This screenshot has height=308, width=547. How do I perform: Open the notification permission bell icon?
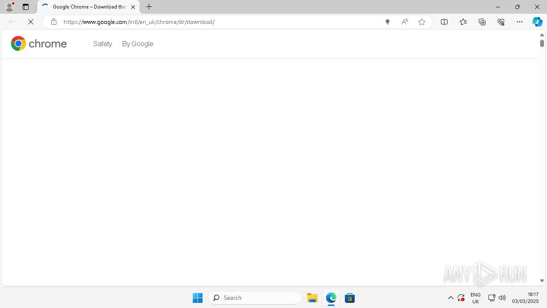[388, 22]
